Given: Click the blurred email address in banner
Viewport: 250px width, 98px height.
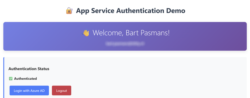Looking at the screenshot, I should tap(125, 43).
